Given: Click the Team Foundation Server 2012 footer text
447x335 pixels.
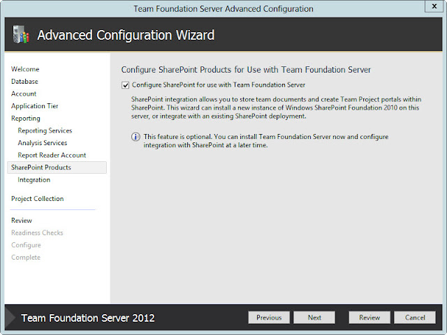Looking at the screenshot, I should 88,318.
